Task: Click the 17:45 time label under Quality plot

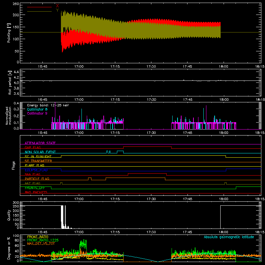Action: (x=187, y=232)
